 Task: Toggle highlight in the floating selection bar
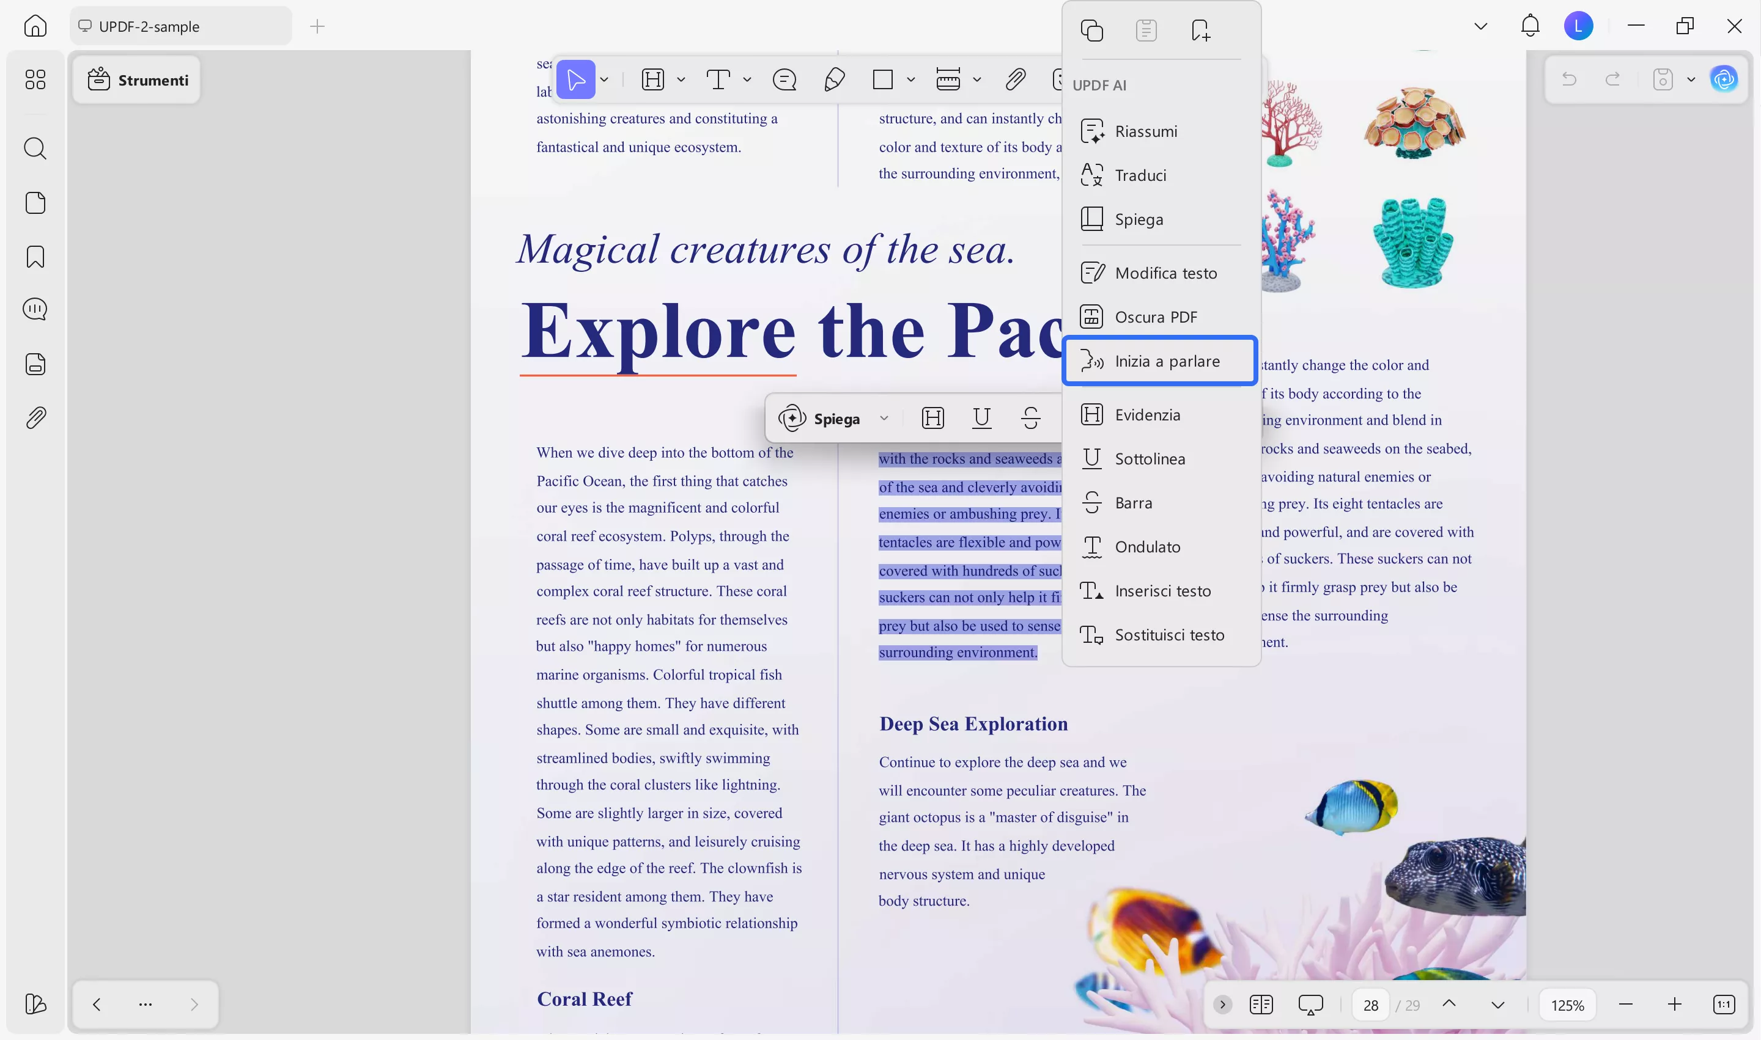coord(932,418)
